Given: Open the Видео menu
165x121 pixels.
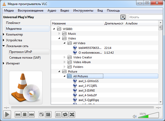Looking at the screenshot, I should click(65, 11).
